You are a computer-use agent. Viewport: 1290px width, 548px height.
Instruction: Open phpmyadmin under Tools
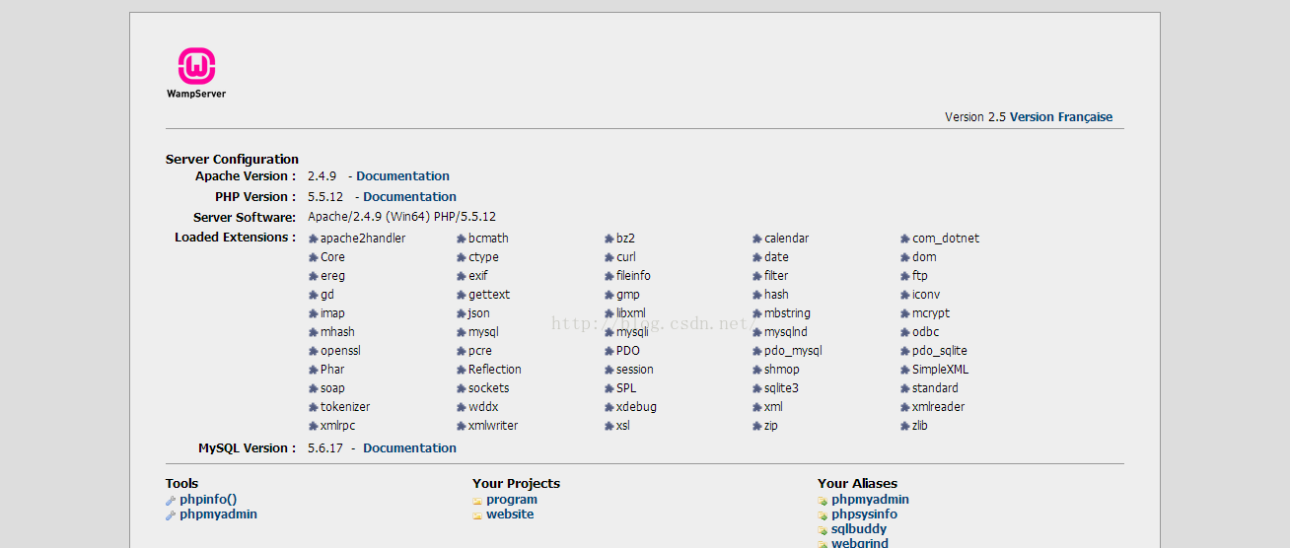pos(218,514)
